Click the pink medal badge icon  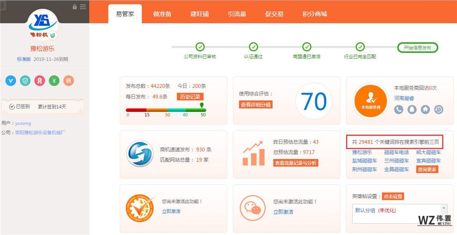click(40, 81)
